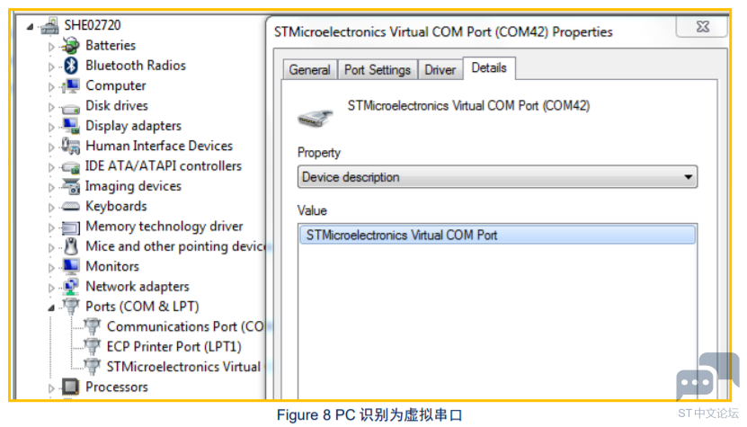Image resolution: width=747 pixels, height=427 pixels.
Task: Select STMicroelectronics Virtual device in tree
Action: point(183,367)
